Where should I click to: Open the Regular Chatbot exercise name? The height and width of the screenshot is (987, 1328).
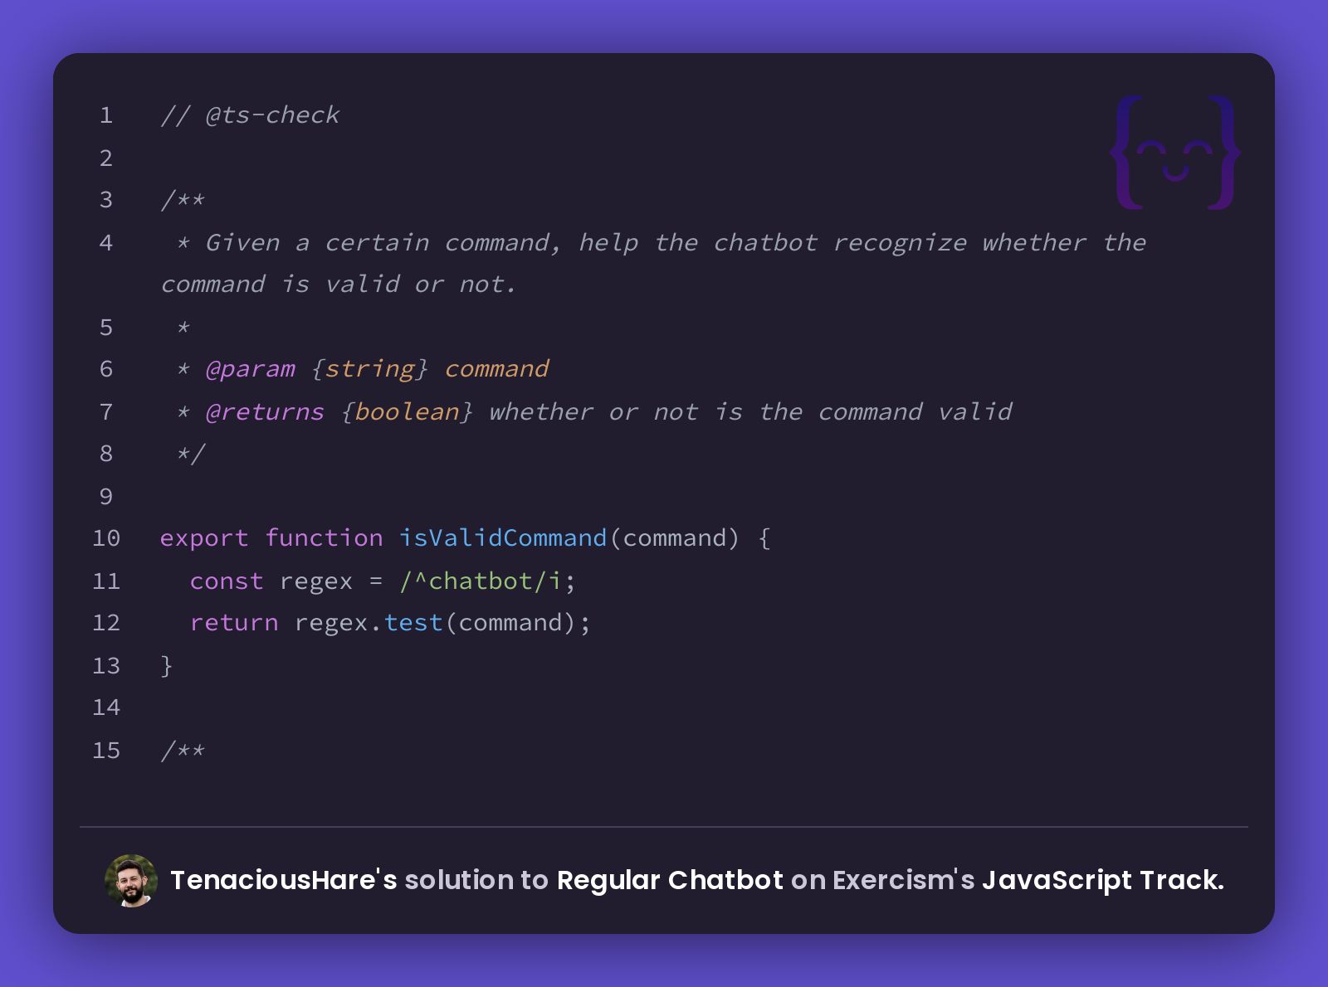[670, 880]
